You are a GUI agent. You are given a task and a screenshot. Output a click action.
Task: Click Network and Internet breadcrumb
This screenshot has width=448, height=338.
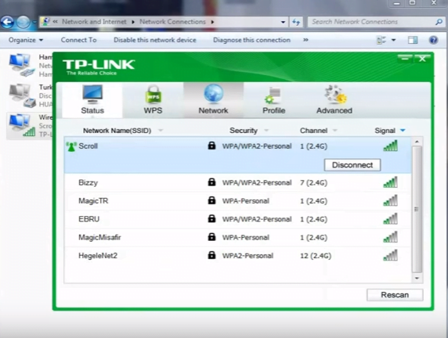pos(94,22)
